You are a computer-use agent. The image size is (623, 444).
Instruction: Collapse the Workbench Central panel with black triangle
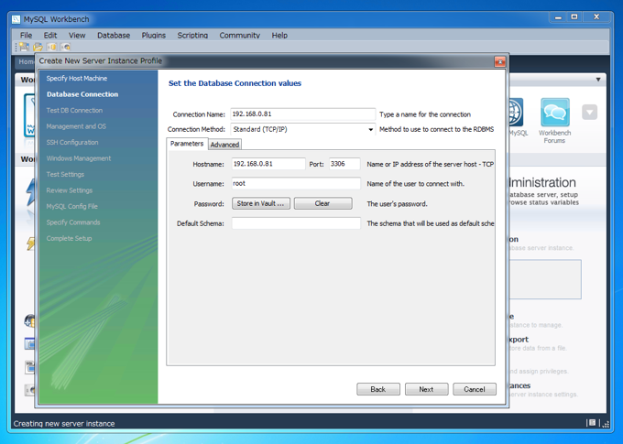tap(598, 80)
